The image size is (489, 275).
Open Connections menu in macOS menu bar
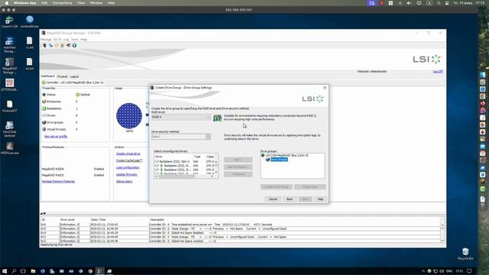coord(62,3)
